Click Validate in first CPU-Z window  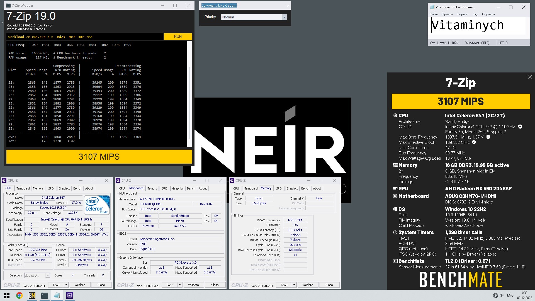click(80, 285)
